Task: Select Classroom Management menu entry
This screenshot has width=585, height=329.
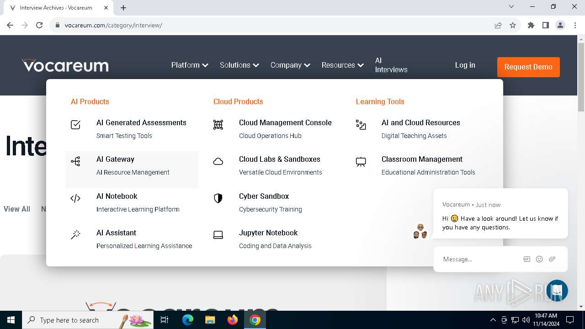Action: pos(418,165)
